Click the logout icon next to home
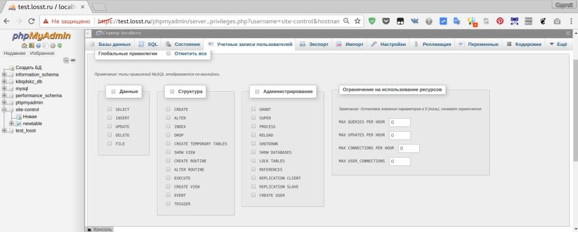This screenshot has width=578, height=232. 32,46
